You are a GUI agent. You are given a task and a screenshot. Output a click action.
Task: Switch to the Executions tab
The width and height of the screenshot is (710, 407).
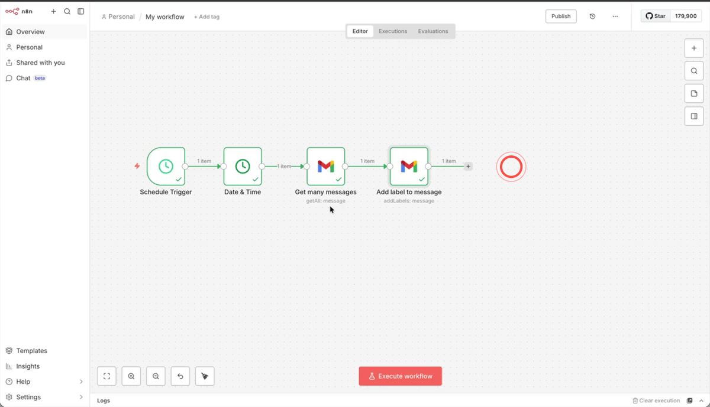tap(392, 31)
